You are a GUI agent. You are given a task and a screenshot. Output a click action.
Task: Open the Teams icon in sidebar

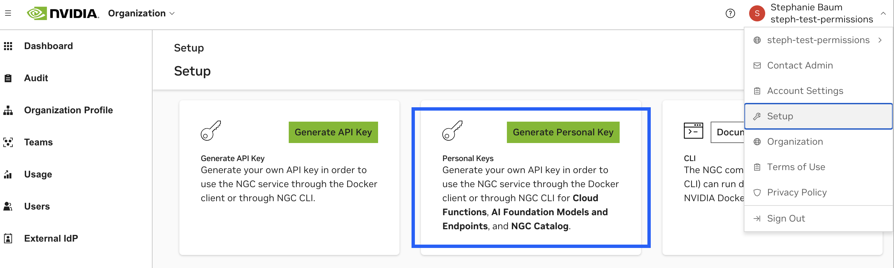8,142
